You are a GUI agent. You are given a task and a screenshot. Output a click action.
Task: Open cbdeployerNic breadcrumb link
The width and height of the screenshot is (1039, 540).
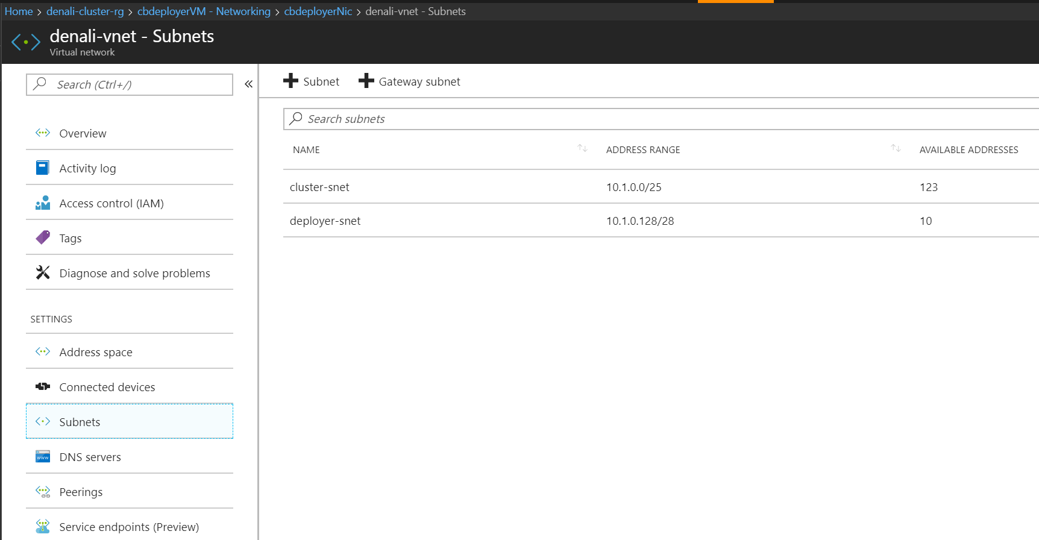click(x=318, y=11)
